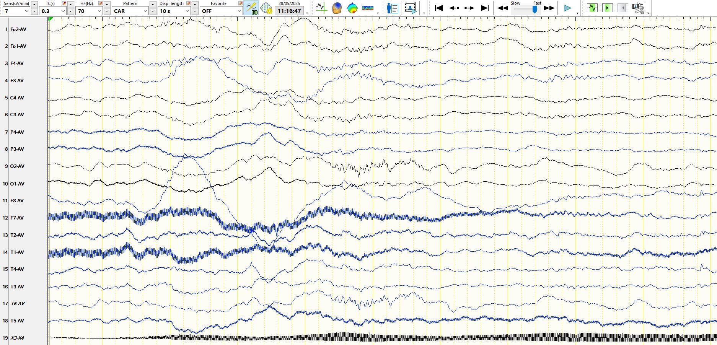Select channel label Fp2-AV

pyautogui.click(x=18, y=29)
